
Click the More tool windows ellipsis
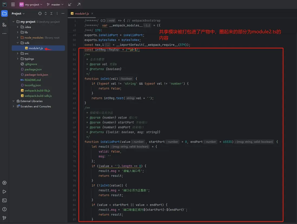[4, 34]
